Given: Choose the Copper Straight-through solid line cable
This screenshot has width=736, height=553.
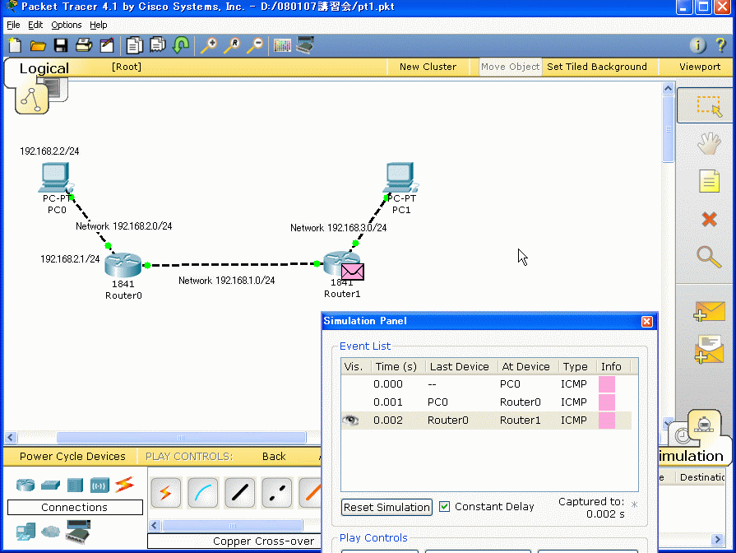Looking at the screenshot, I should 240,493.
